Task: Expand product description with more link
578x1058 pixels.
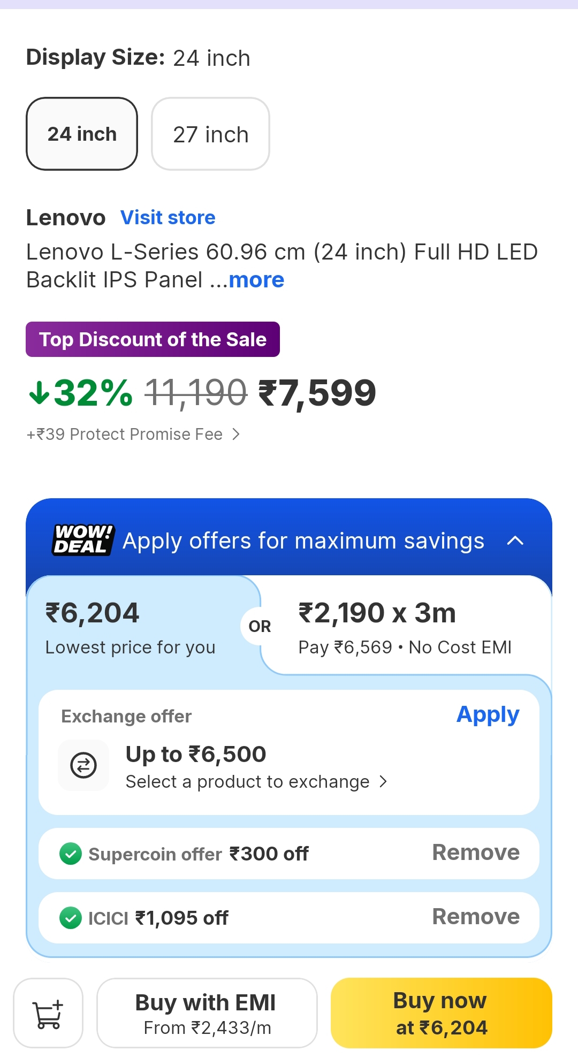Action: [256, 280]
